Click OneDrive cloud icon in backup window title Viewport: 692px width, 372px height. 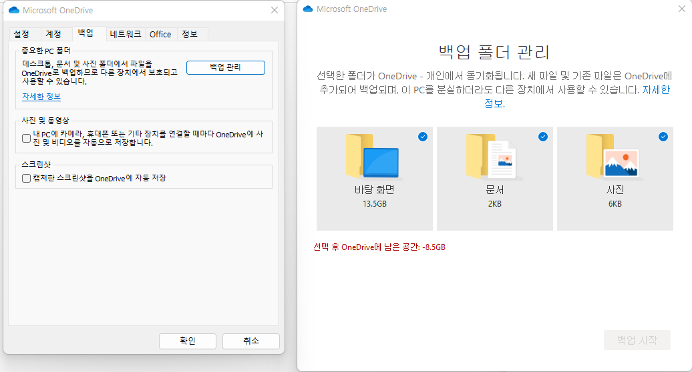[308, 9]
